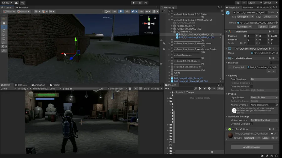Select the Scale tool
This screenshot has height=158, width=282.
click(x=4, y=34)
